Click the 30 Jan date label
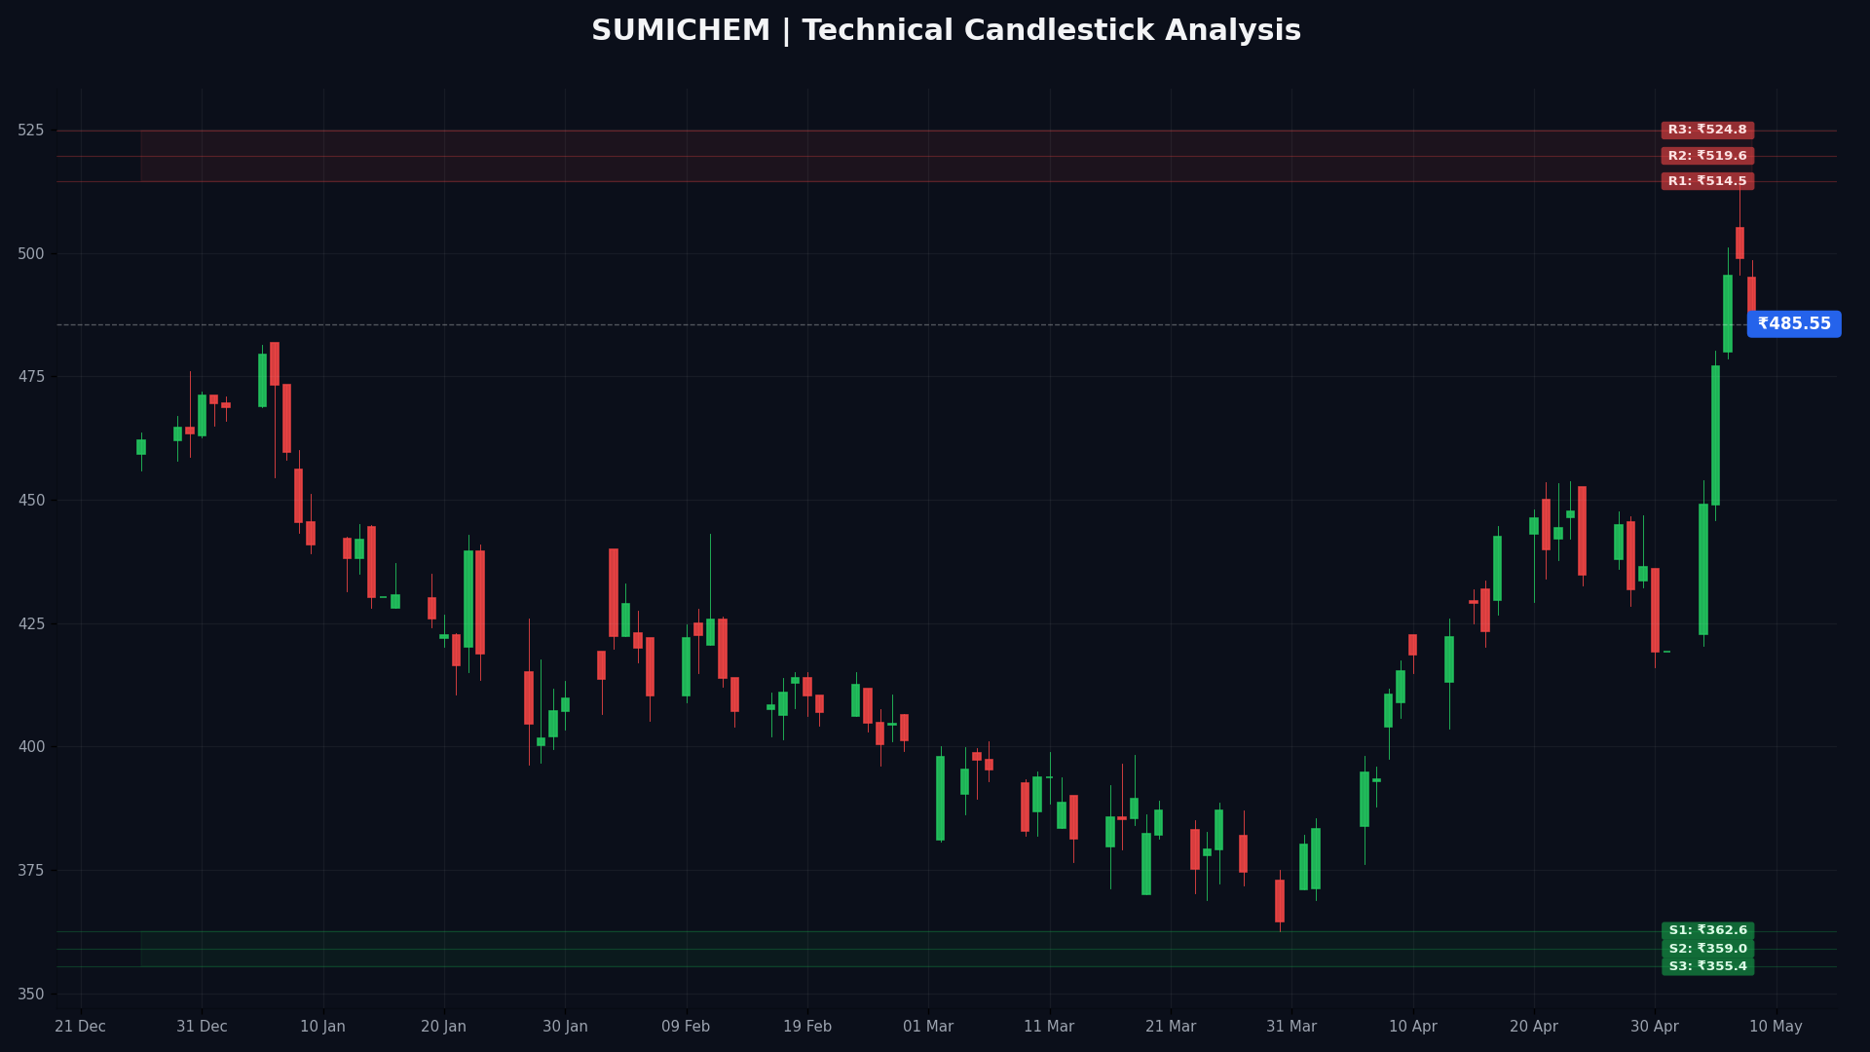The image size is (1870, 1052). pos(565,1027)
